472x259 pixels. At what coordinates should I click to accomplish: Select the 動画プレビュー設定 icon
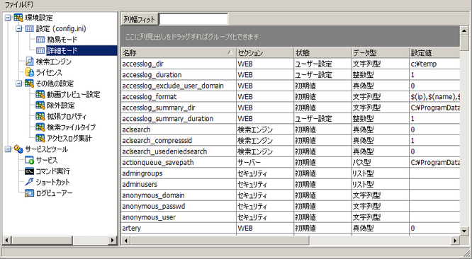40,94
